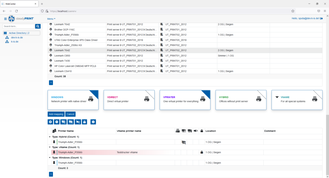Image resolution: width=329 pixels, height=178 pixels.
Task: Open the info icon in the mapping toolbar
Action: 93,122
